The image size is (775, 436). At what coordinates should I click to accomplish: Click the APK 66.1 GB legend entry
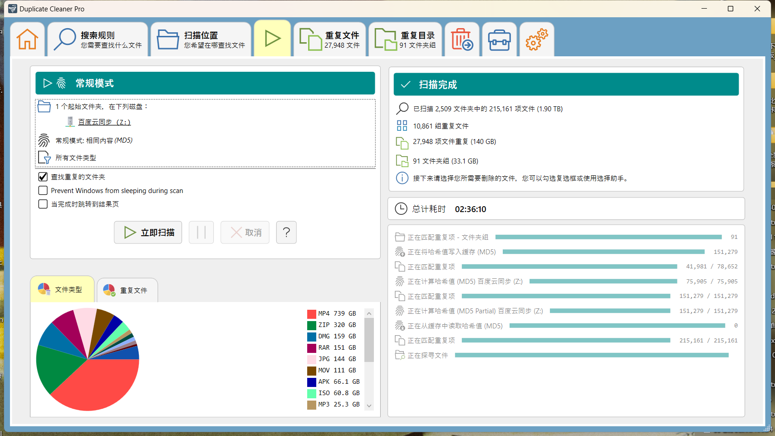[334, 382]
